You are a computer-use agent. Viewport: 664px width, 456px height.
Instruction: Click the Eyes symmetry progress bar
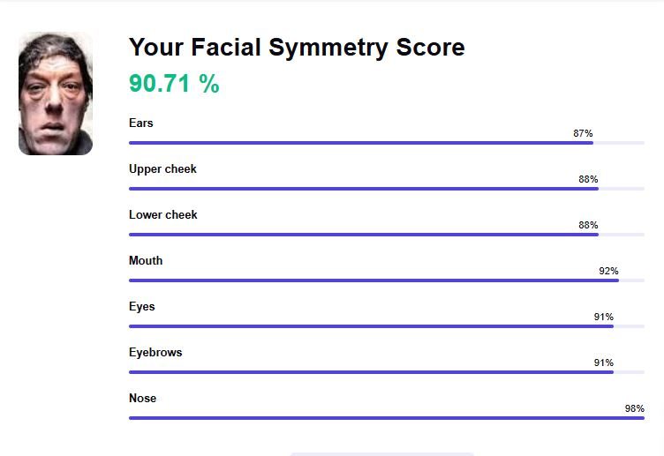tap(386, 325)
